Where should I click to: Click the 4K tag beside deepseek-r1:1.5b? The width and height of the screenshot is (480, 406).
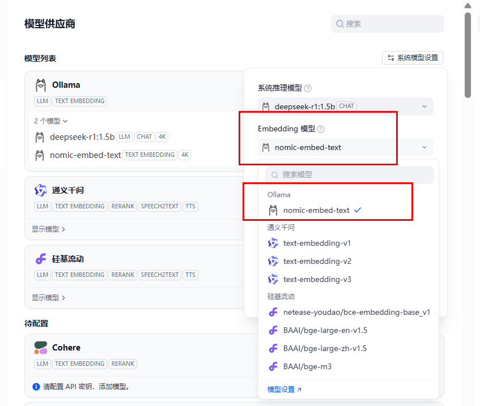coord(162,137)
